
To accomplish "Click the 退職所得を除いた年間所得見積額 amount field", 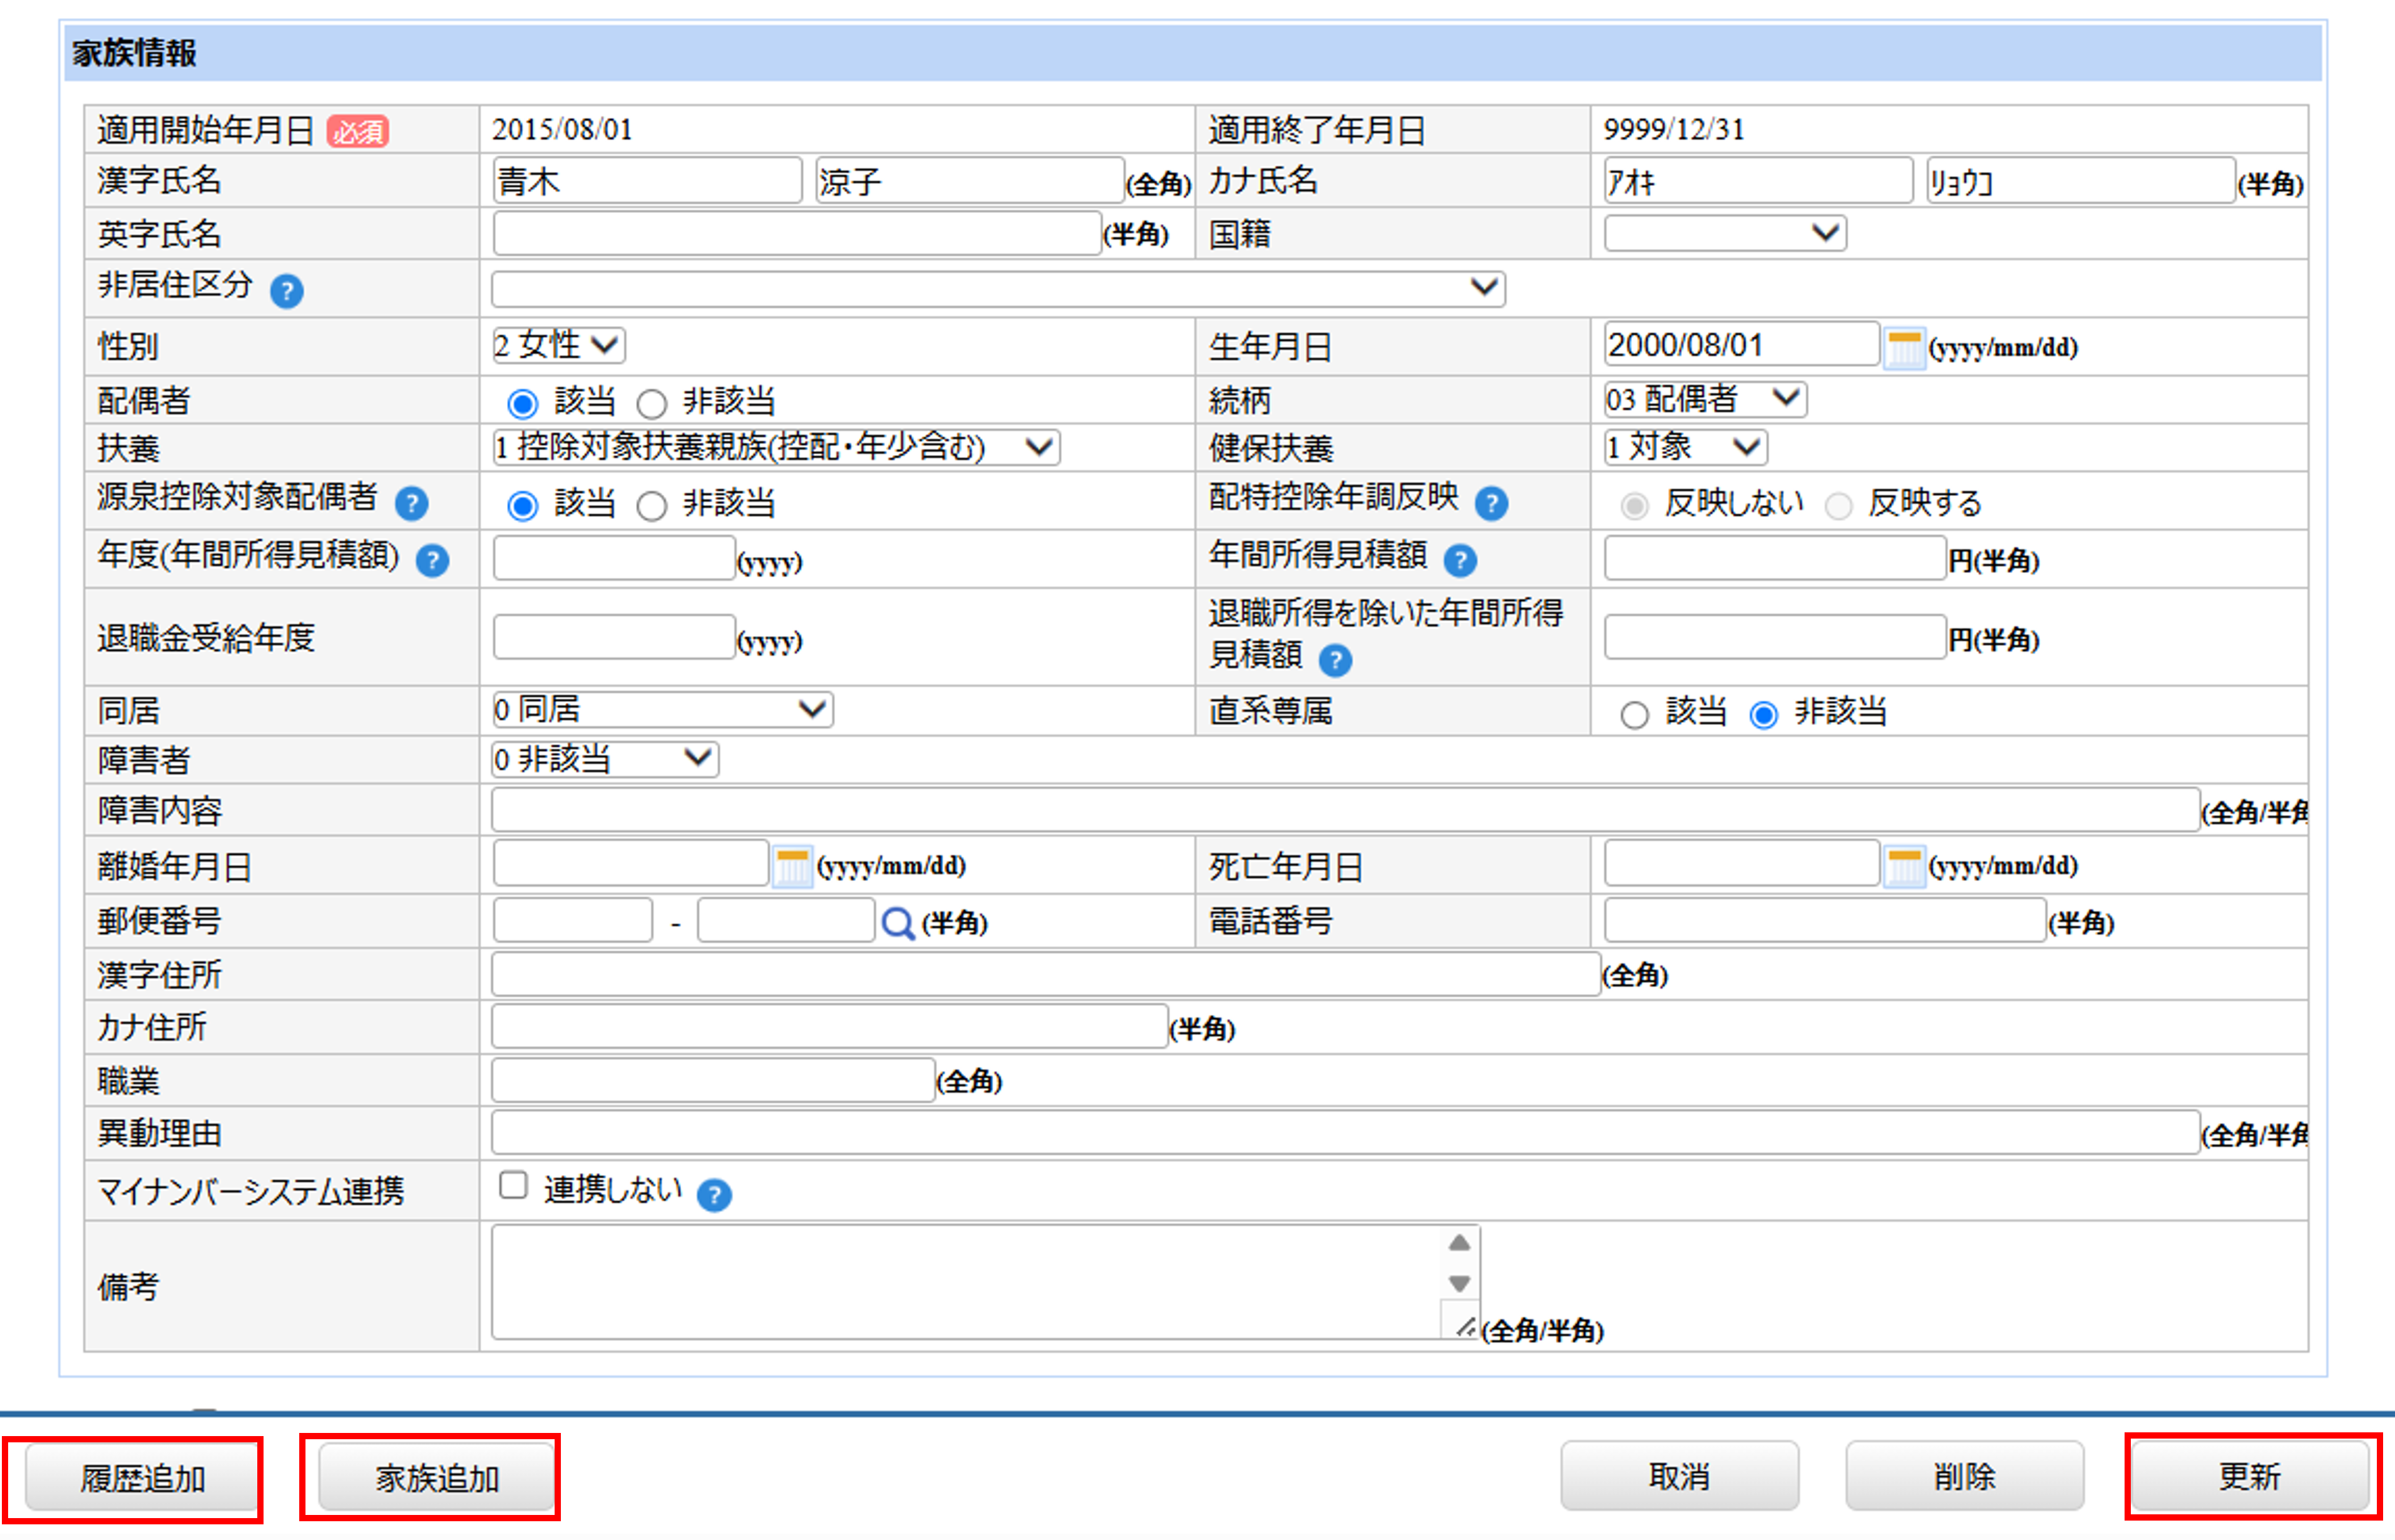I will click(x=1775, y=638).
